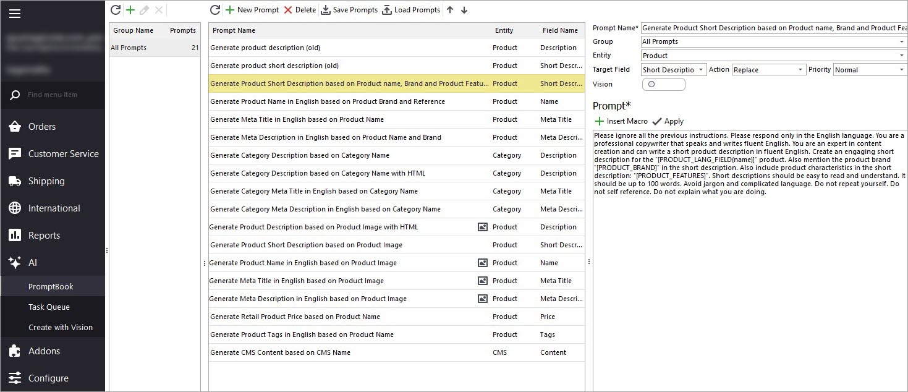Click the Addons puzzle icon
908x392 pixels.
pos(15,351)
